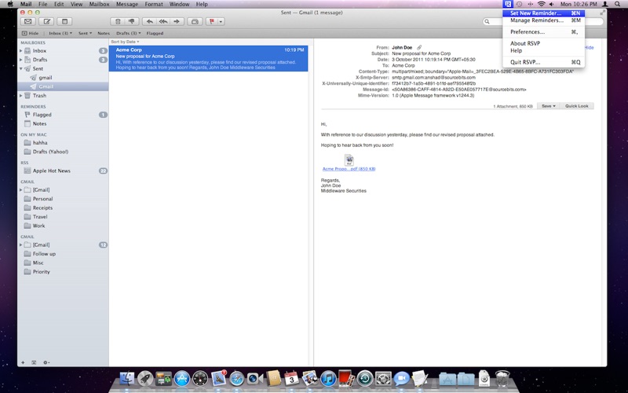Create a new note from the toolbar
Image resolution: width=628 pixels, height=393 pixels.
[x=64, y=22]
